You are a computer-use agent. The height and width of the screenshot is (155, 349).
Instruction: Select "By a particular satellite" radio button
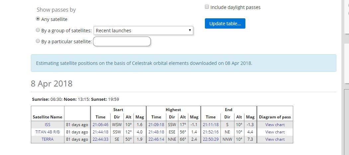click(x=38, y=41)
